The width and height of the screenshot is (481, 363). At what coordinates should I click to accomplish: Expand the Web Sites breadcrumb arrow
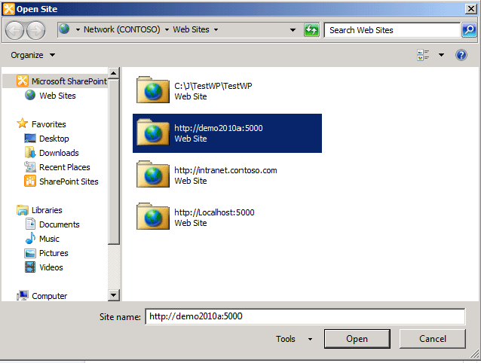click(216, 29)
